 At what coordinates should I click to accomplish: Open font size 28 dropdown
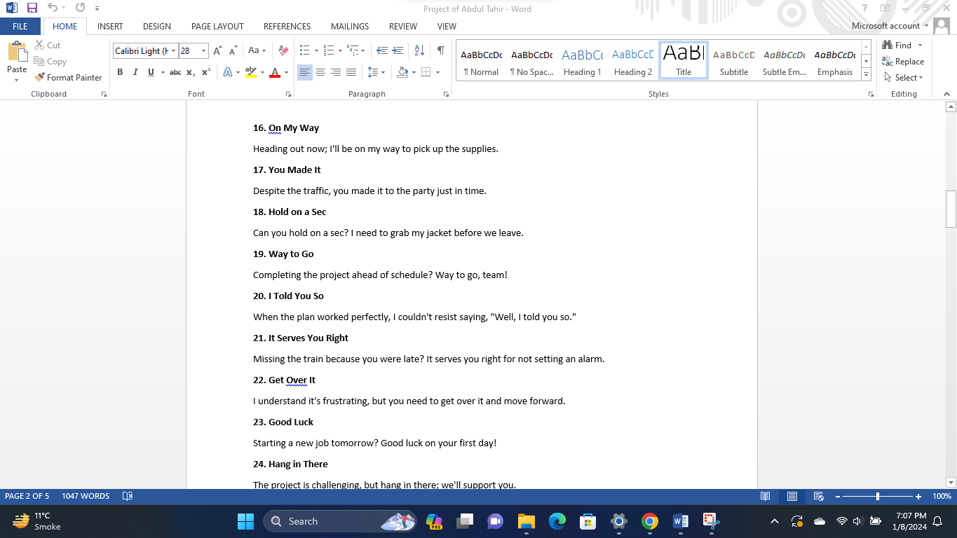point(204,50)
